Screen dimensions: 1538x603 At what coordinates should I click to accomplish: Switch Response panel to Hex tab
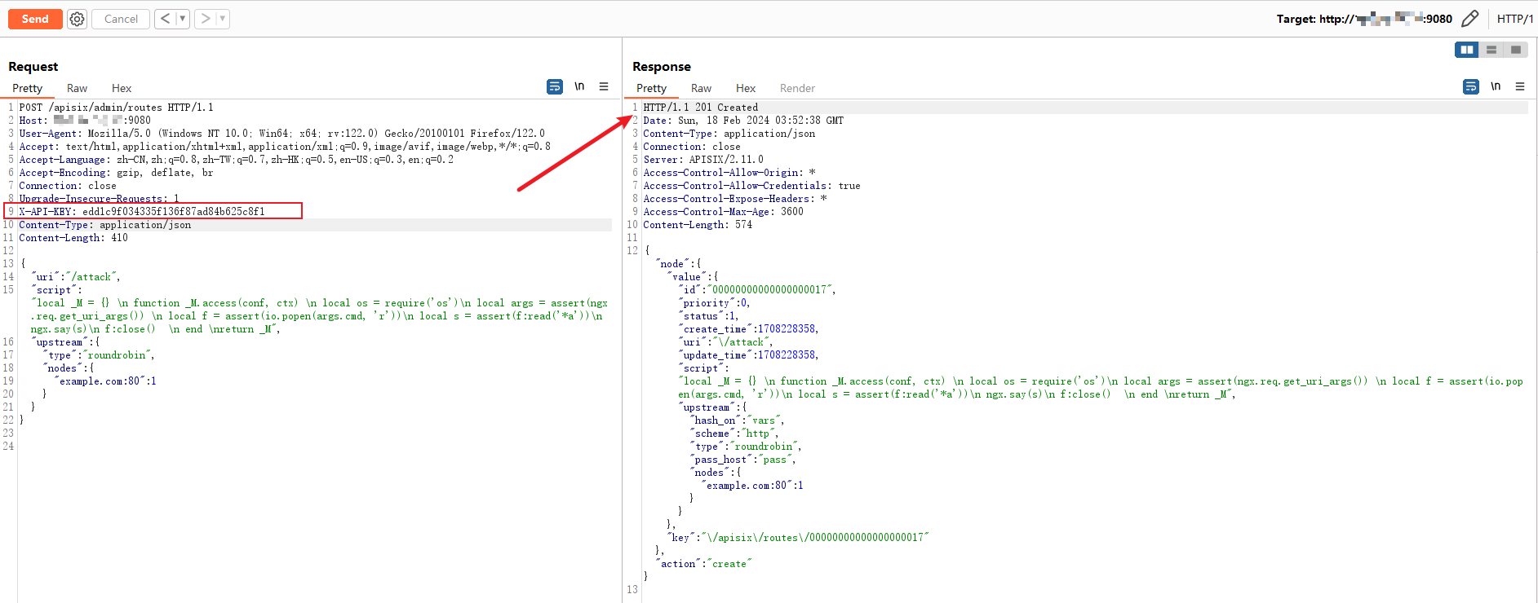[746, 88]
